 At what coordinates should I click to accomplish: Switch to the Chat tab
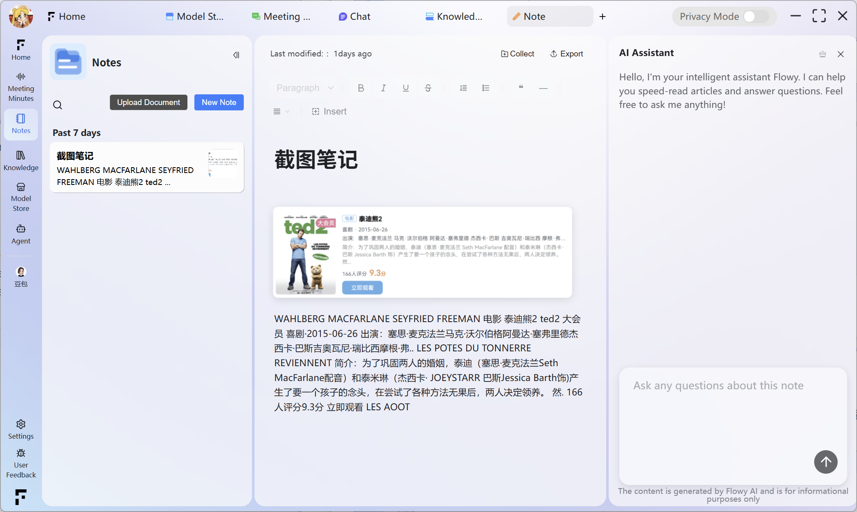click(x=354, y=16)
